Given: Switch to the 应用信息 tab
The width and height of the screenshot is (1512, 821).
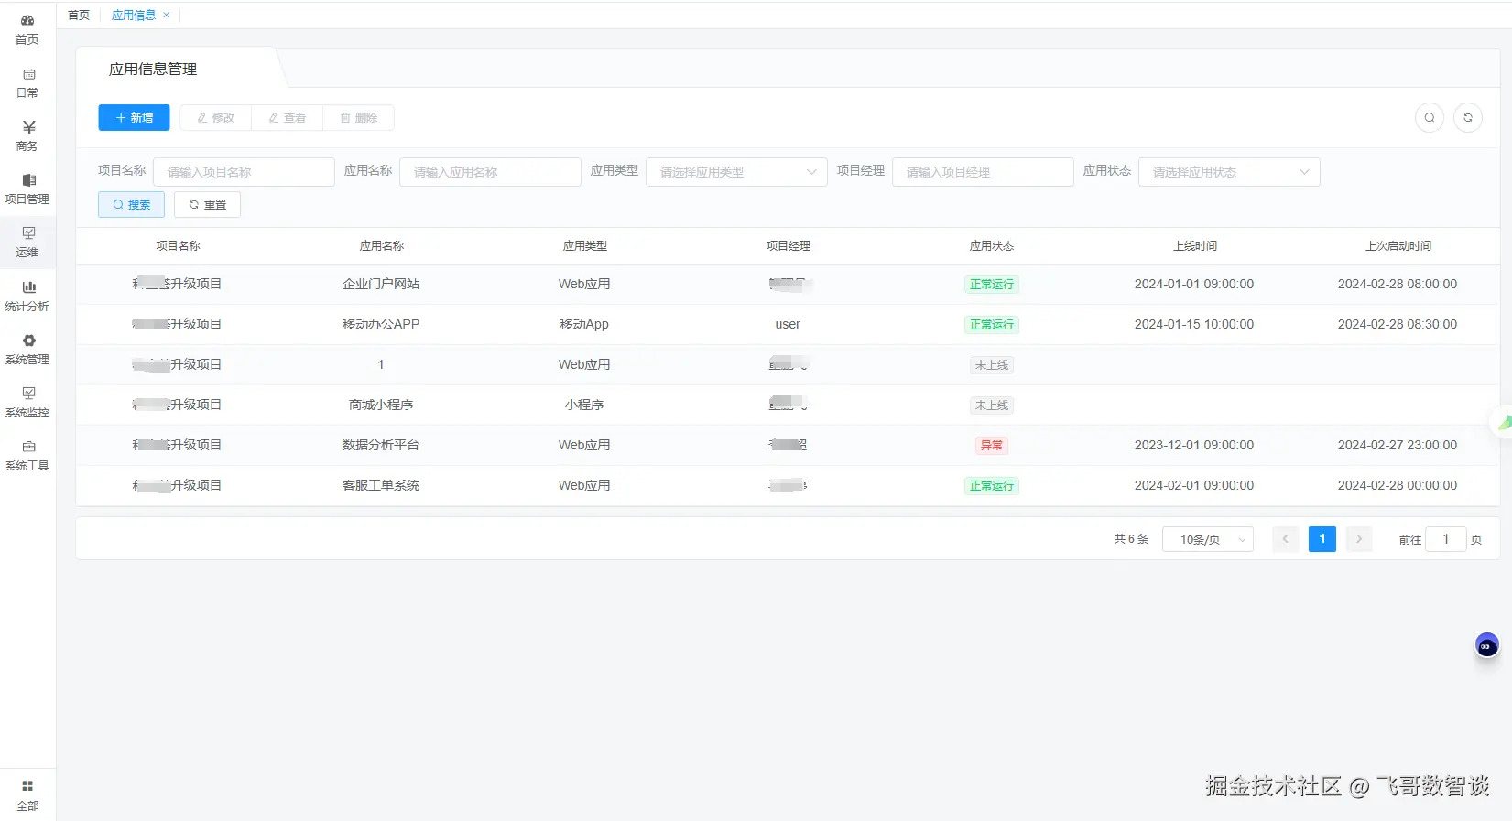Looking at the screenshot, I should 134,15.
